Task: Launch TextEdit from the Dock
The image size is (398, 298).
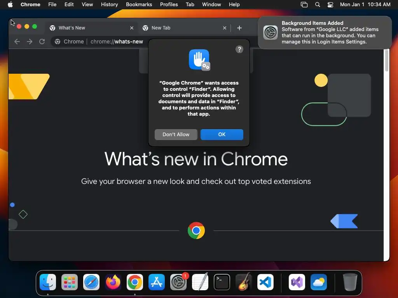Action: tap(200, 282)
